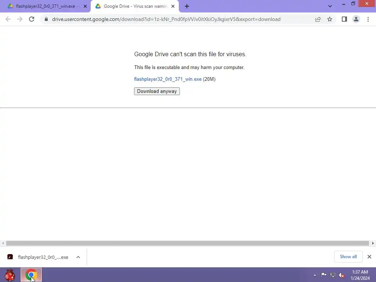The height and width of the screenshot is (282, 376).
Task: Click Show all downloads
Action: click(348, 257)
